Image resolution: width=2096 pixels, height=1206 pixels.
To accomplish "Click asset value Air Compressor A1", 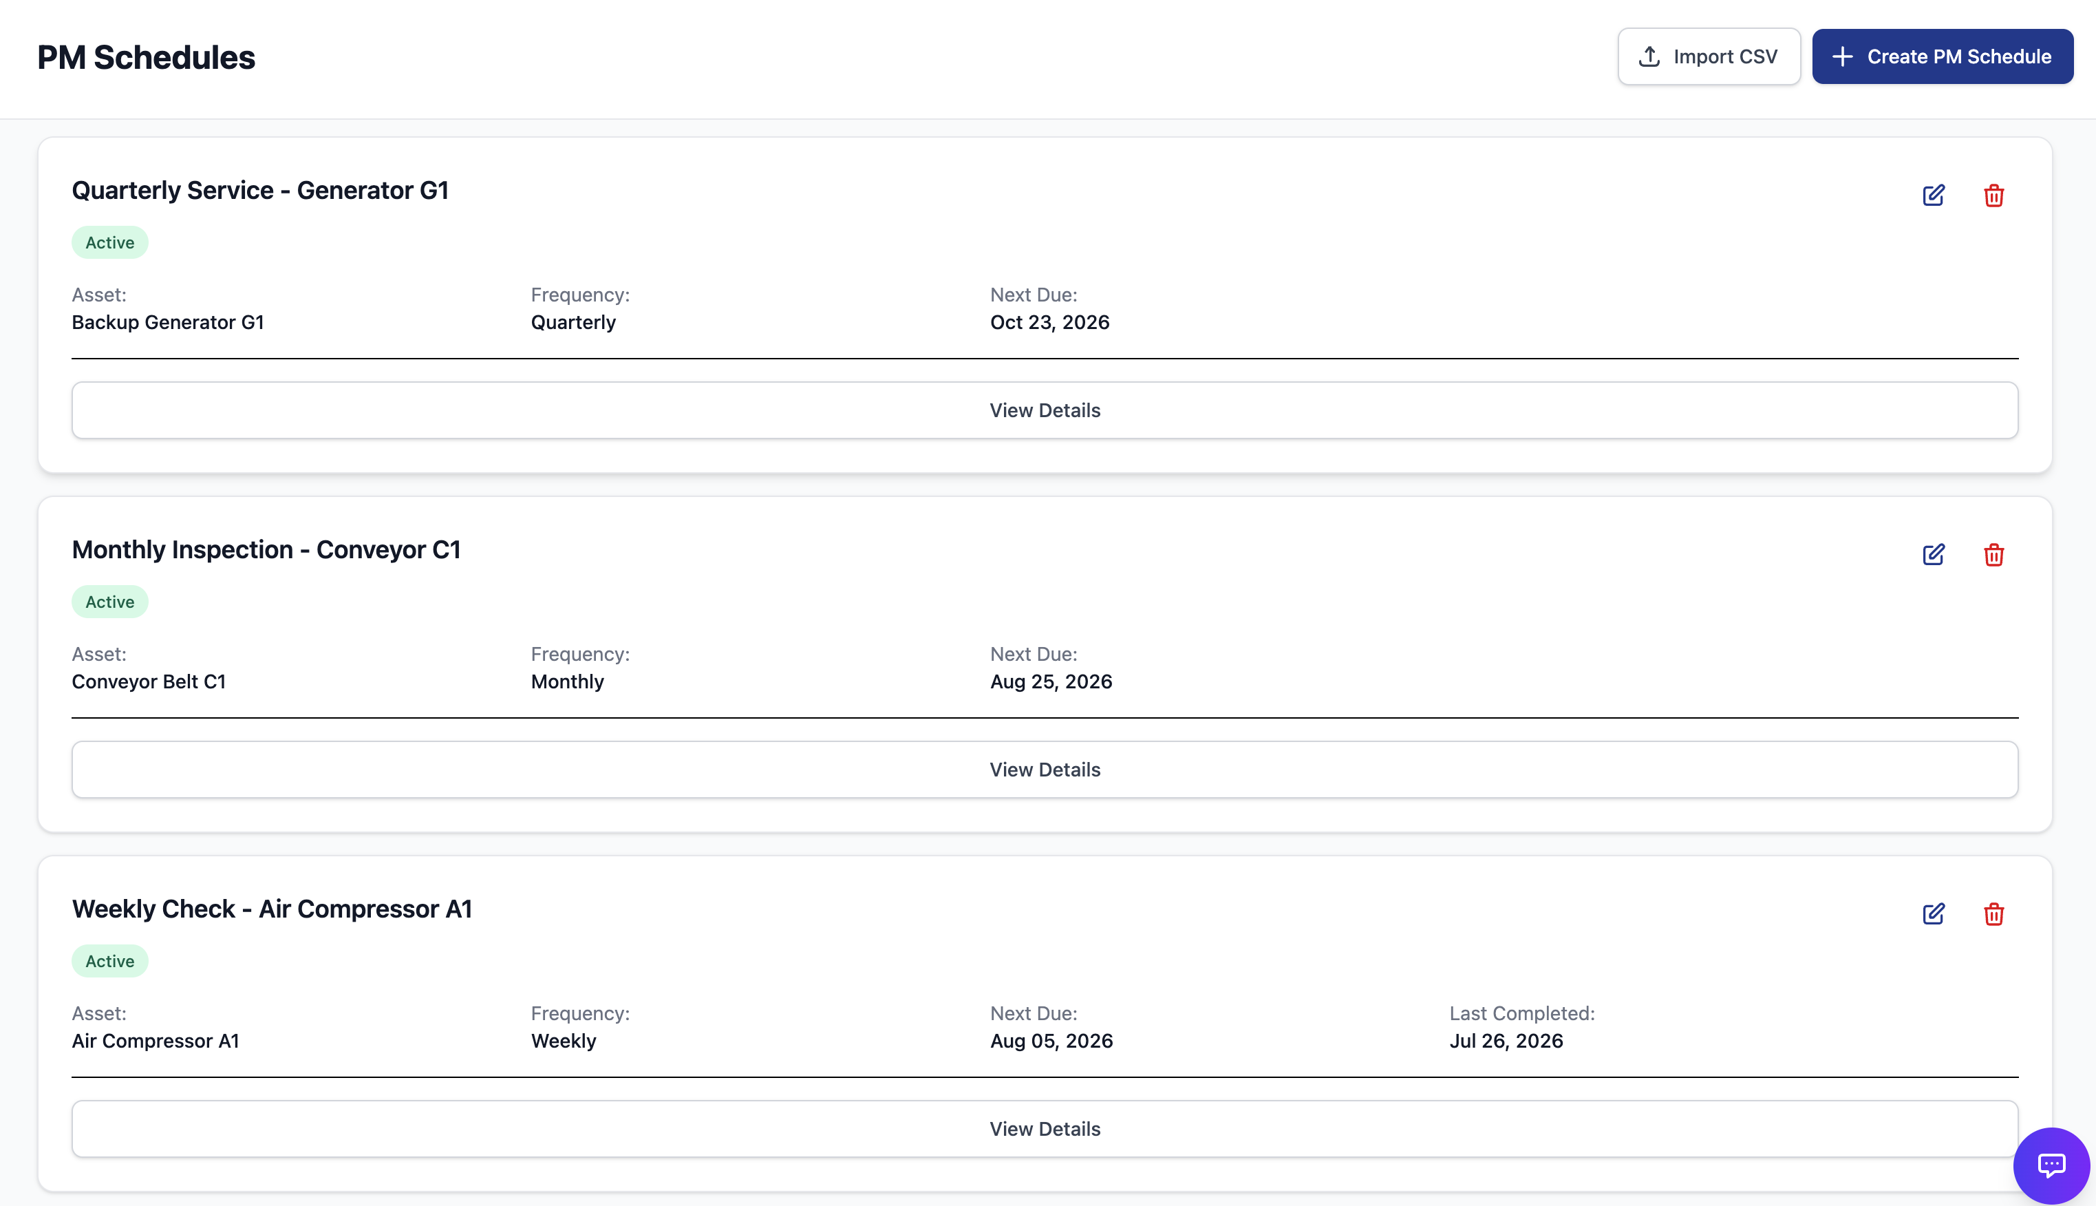I will click(x=156, y=1041).
